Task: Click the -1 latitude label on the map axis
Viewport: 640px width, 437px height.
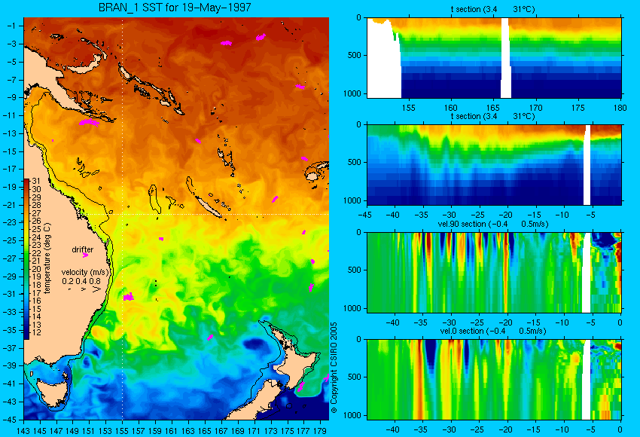Action: click(11, 26)
